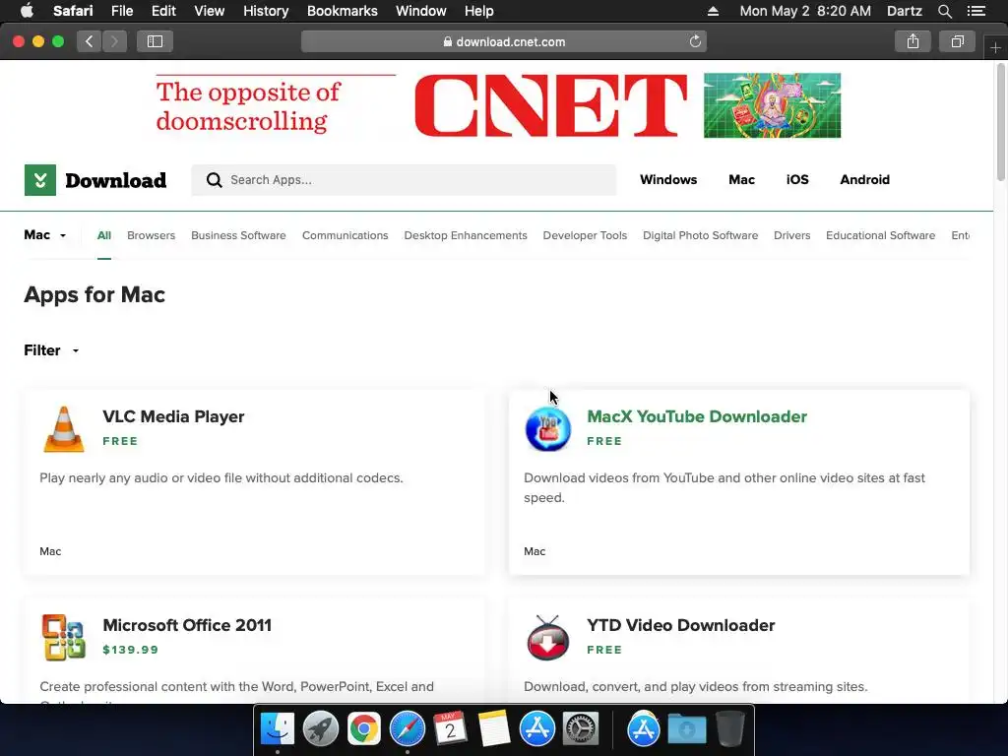Image resolution: width=1008 pixels, height=756 pixels.
Task: Go to iOS apps section
Action: [797, 180]
